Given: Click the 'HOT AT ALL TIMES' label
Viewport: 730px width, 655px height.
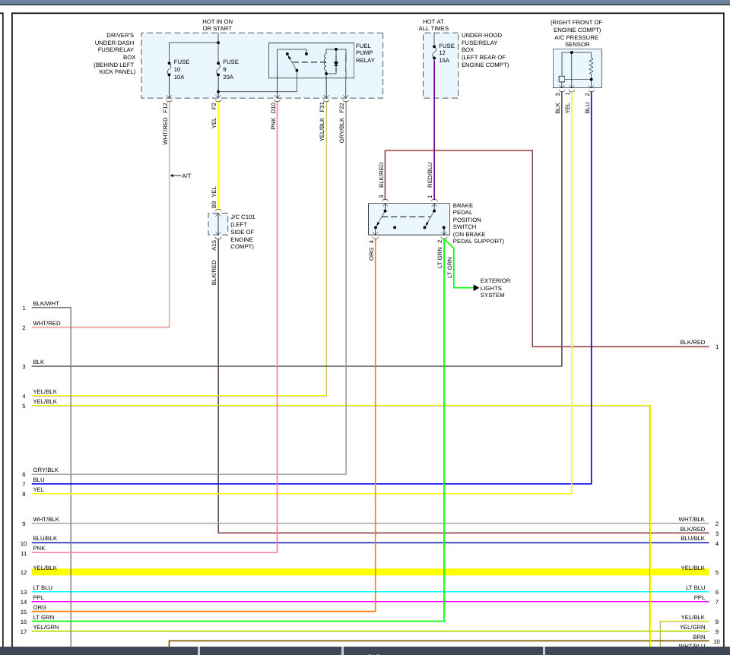Looking at the screenshot, I should pyautogui.click(x=433, y=25).
